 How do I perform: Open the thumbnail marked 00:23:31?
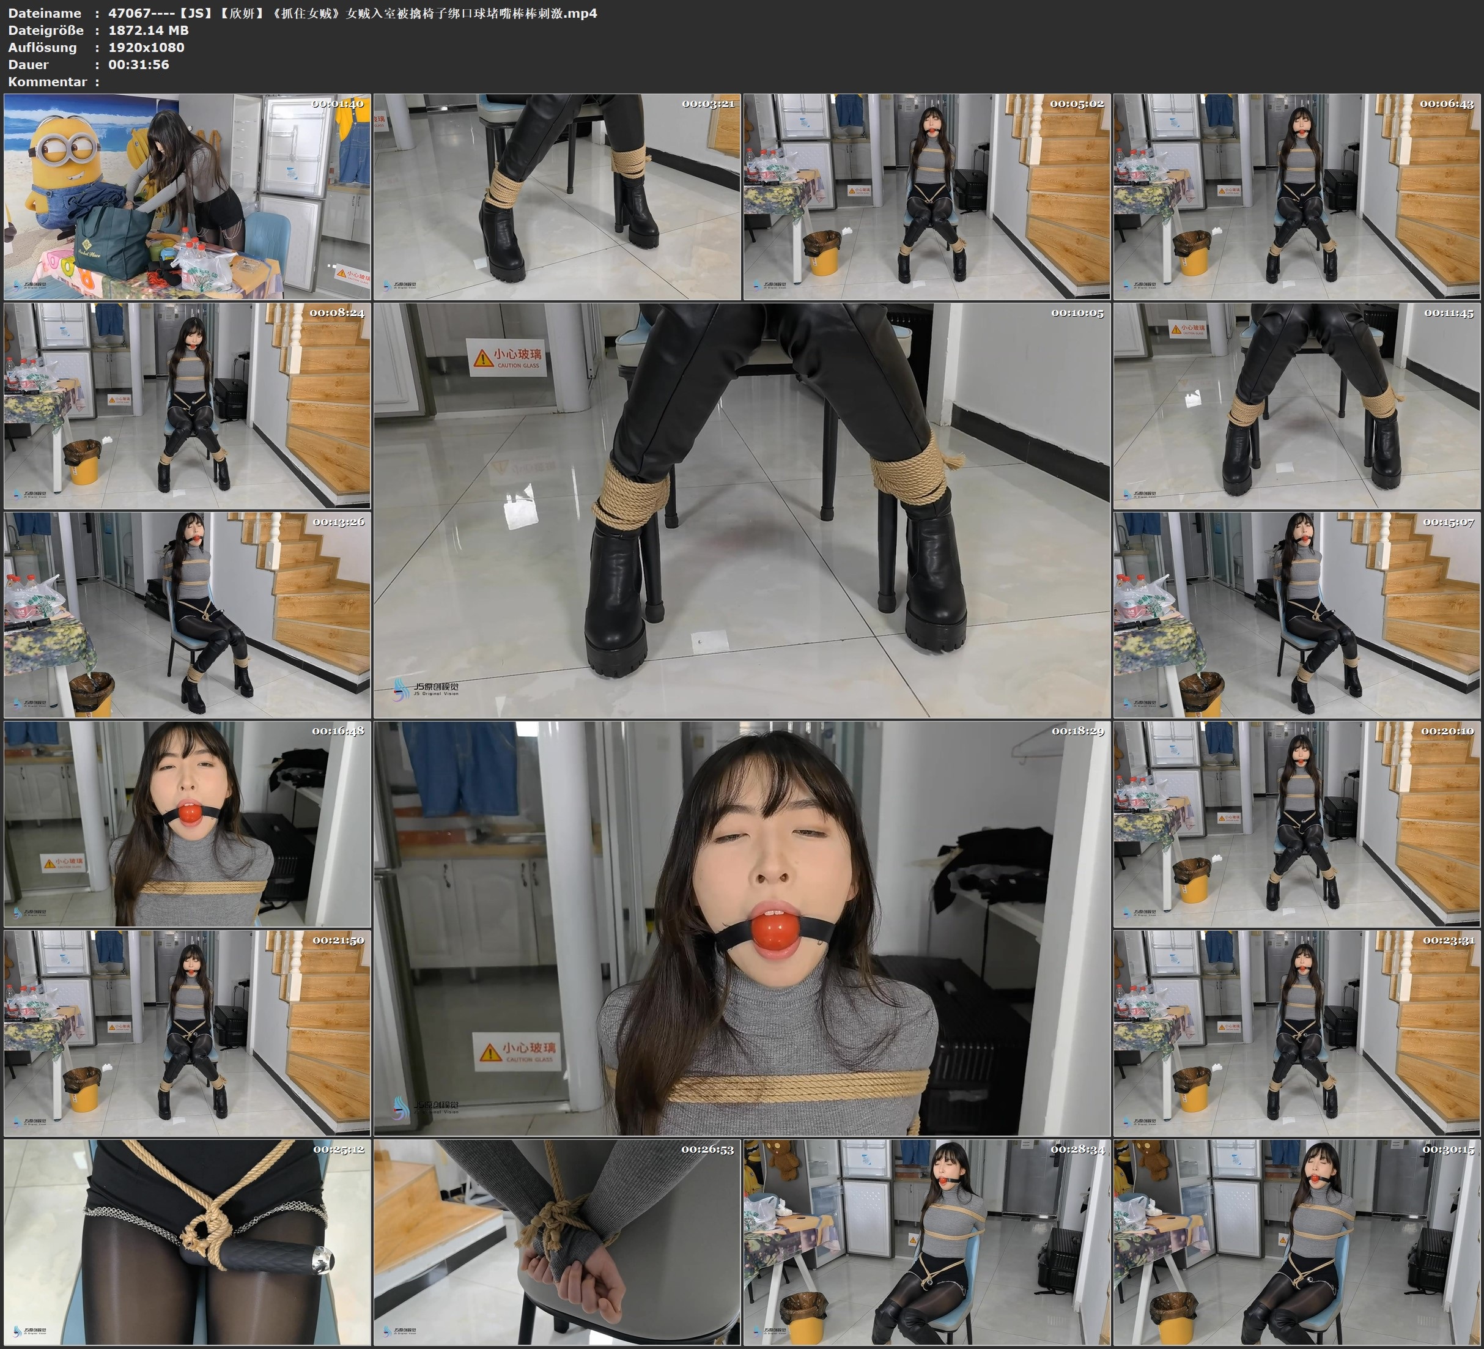click(x=1297, y=1032)
